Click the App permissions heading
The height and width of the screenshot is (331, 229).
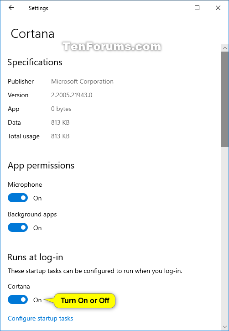(x=41, y=165)
